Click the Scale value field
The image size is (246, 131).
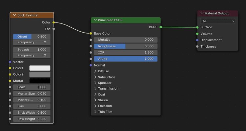[32, 87]
